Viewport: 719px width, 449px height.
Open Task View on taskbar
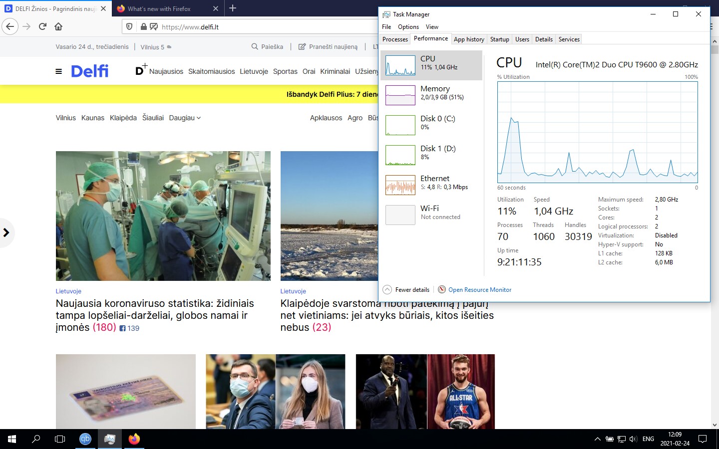pos(60,439)
